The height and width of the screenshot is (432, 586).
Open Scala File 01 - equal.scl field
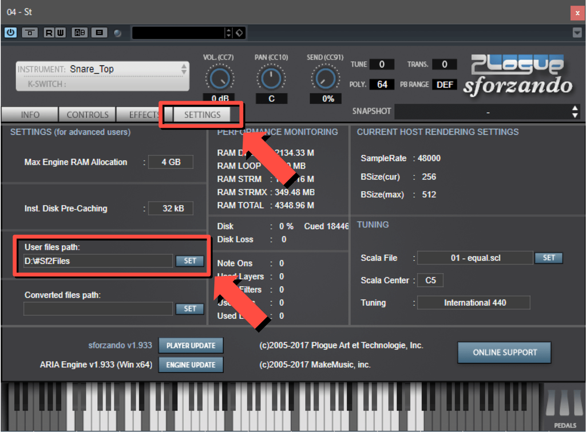coord(475,258)
